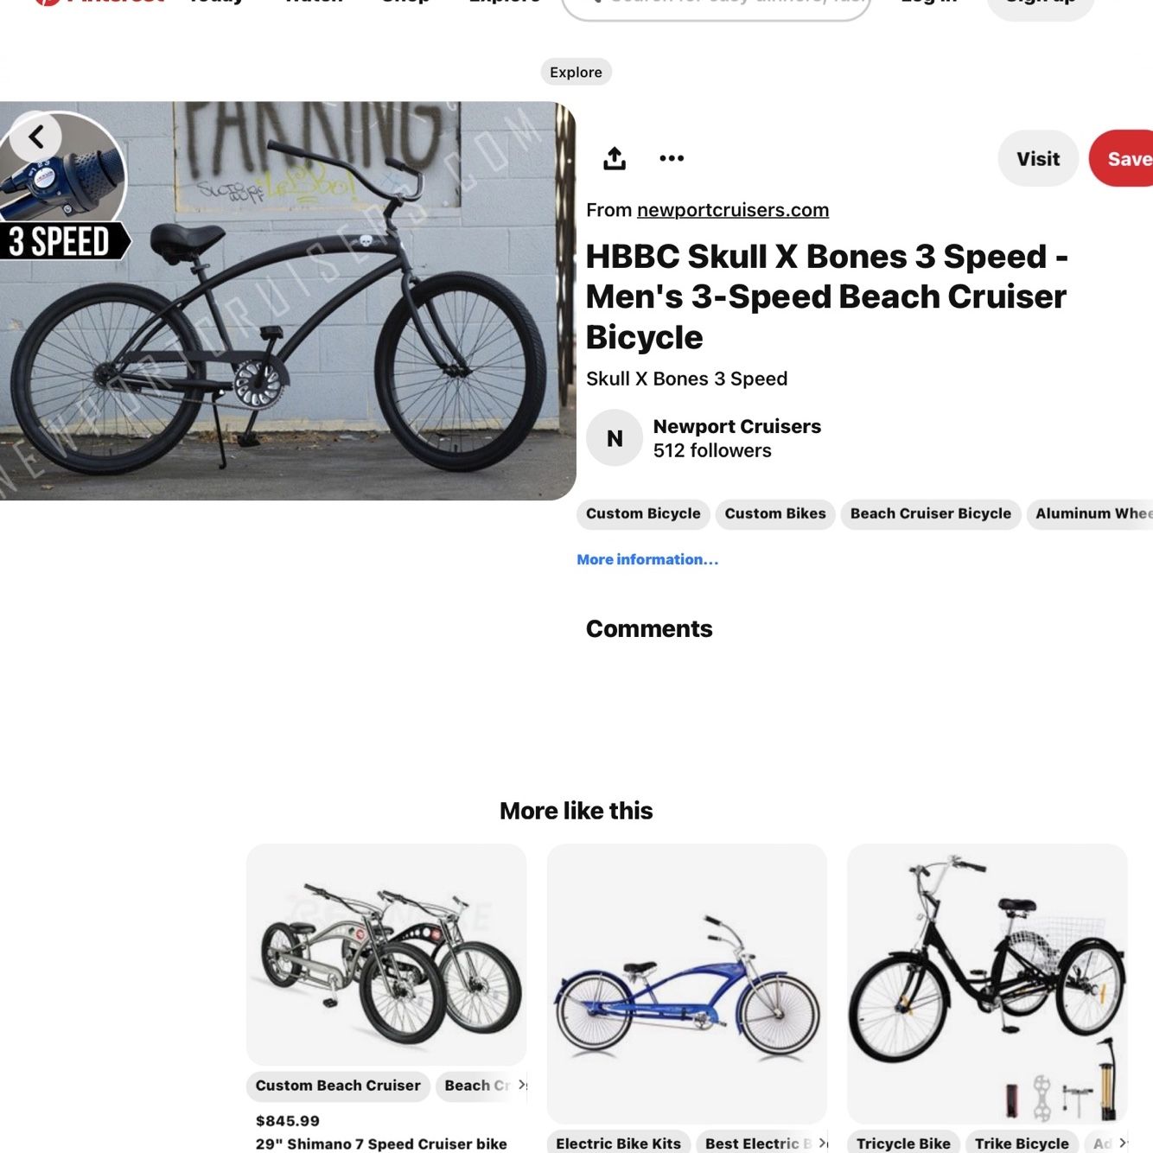Open the Newport Cruisers avatar with letter N

615,438
